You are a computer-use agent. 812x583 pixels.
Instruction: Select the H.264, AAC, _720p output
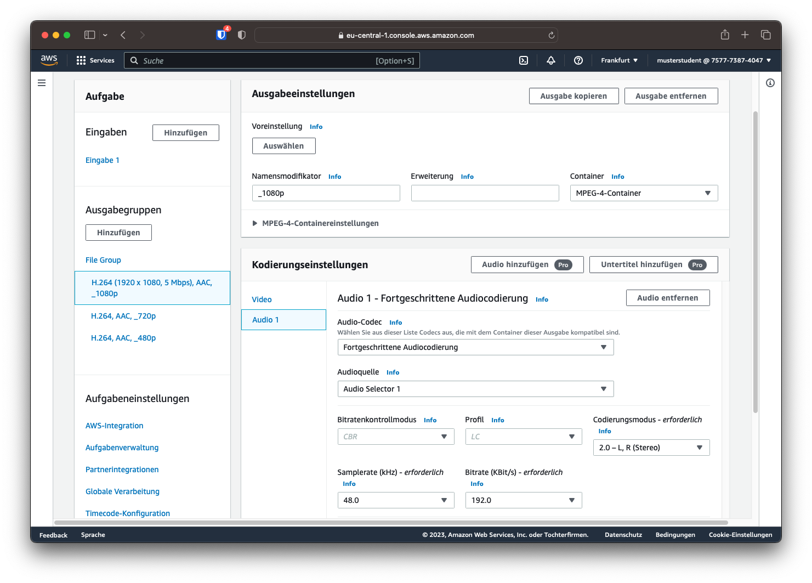click(x=123, y=316)
